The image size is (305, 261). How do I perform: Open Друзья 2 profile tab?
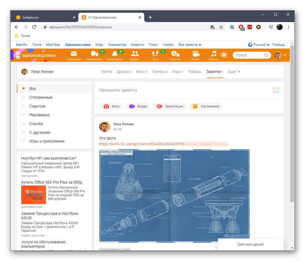(x=124, y=72)
